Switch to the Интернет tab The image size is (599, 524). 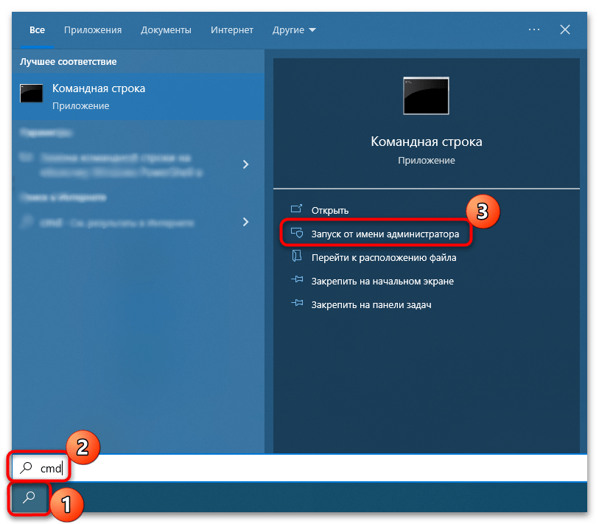click(x=232, y=29)
